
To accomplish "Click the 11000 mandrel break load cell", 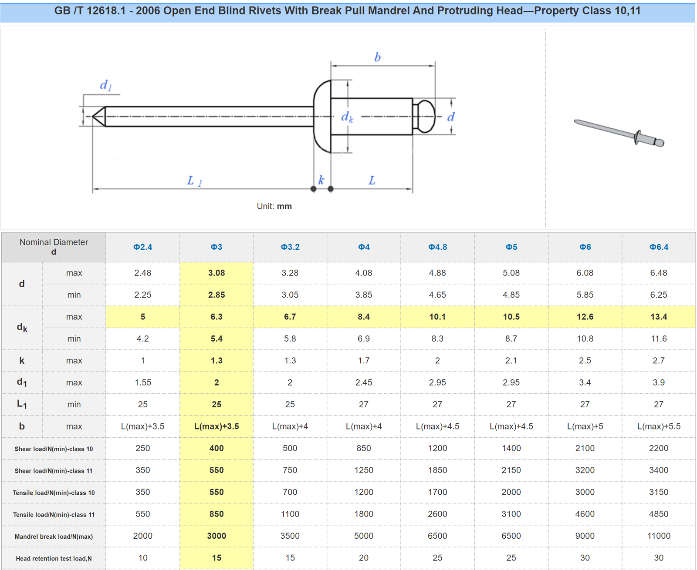I will [659, 536].
